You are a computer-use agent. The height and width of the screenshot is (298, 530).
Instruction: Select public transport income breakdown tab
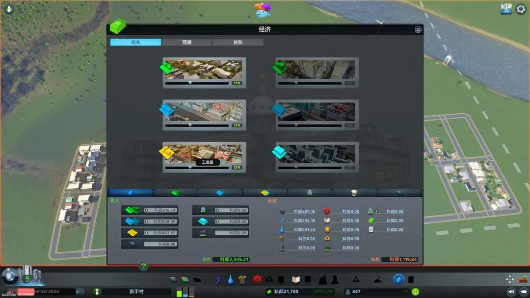tap(310, 193)
